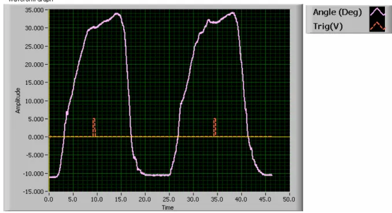
Task: Edit the 50.0 x-axis maximum value
Action: pos(289,200)
